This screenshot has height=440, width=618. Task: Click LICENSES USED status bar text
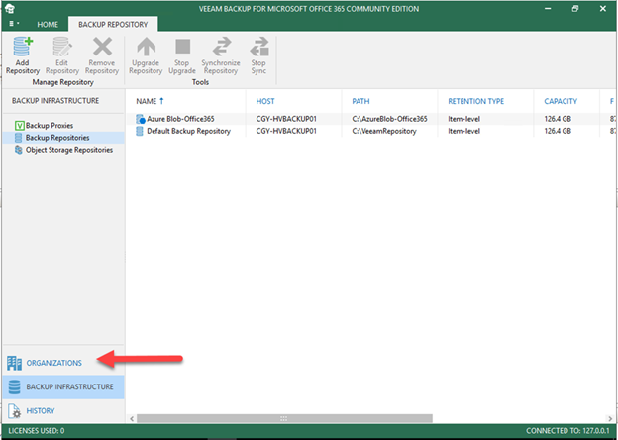click(x=37, y=431)
